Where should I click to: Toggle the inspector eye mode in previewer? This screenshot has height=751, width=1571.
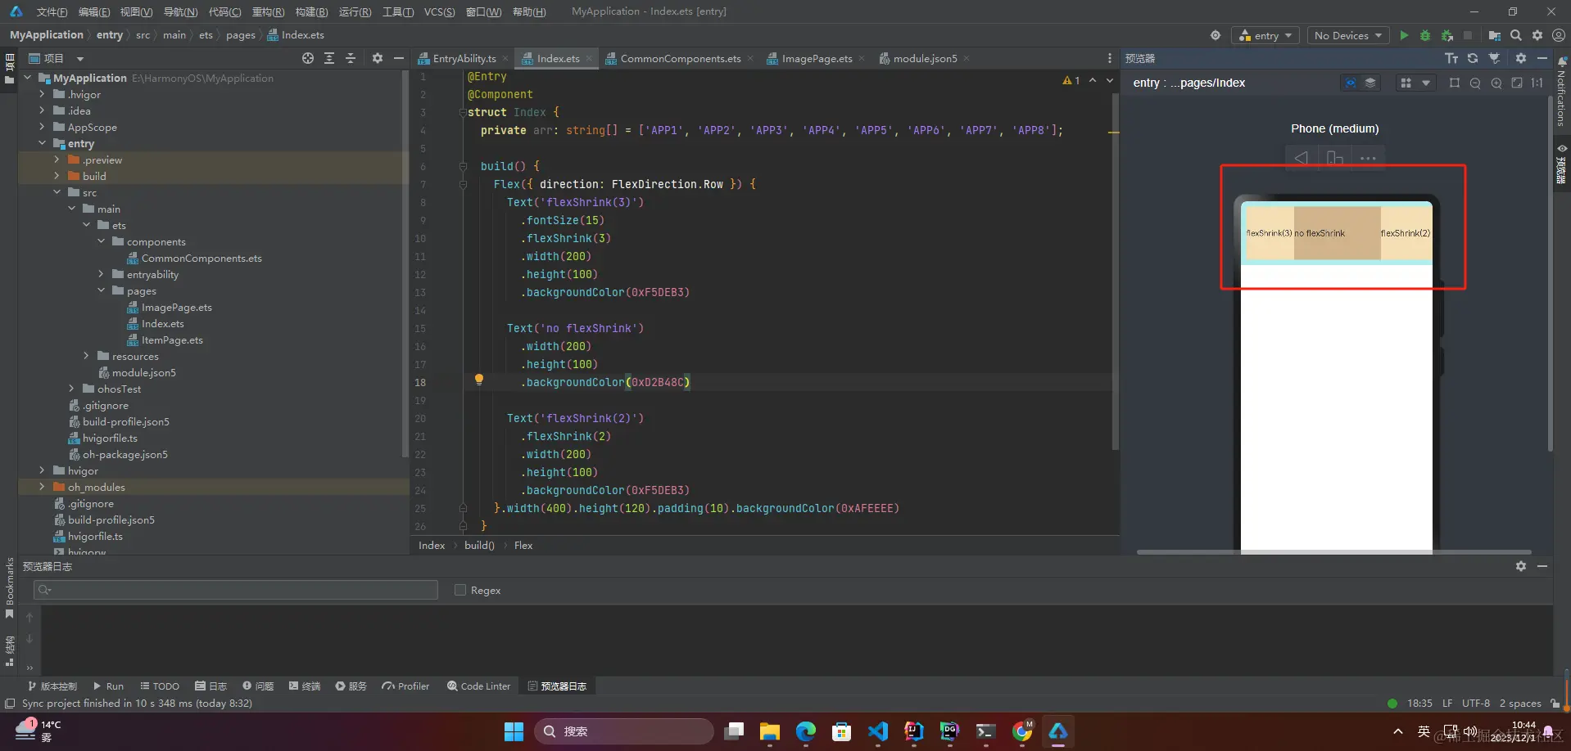(1350, 83)
